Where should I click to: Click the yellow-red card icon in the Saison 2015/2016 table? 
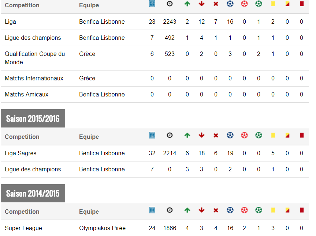[287, 135]
